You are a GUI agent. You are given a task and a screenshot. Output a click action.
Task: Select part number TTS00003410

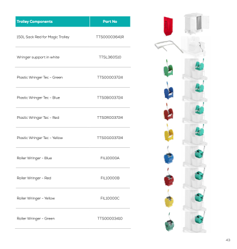tap(110, 218)
